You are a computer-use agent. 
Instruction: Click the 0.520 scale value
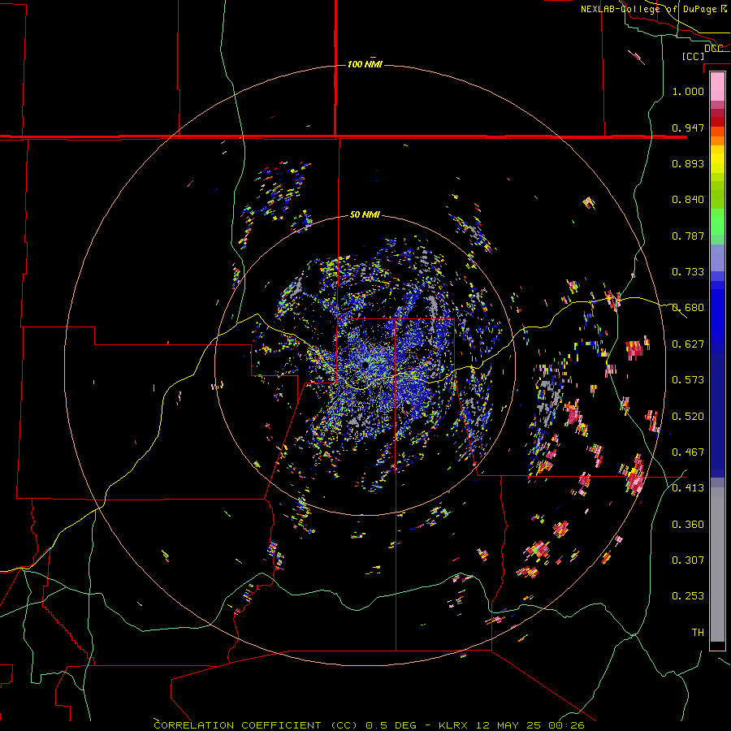(x=688, y=417)
